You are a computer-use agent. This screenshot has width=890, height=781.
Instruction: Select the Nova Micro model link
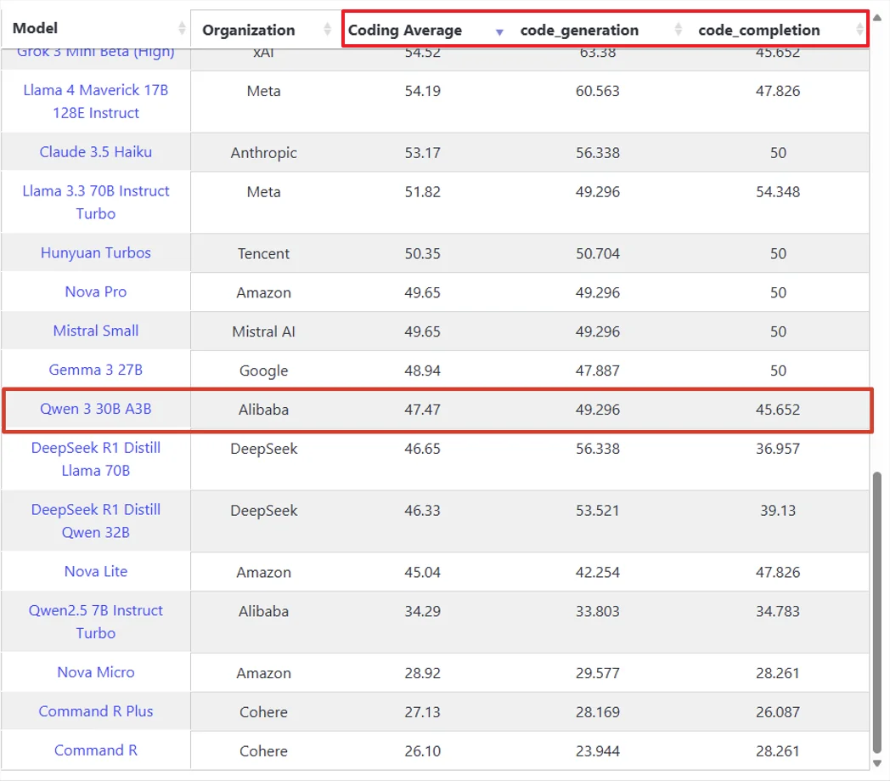(x=96, y=672)
